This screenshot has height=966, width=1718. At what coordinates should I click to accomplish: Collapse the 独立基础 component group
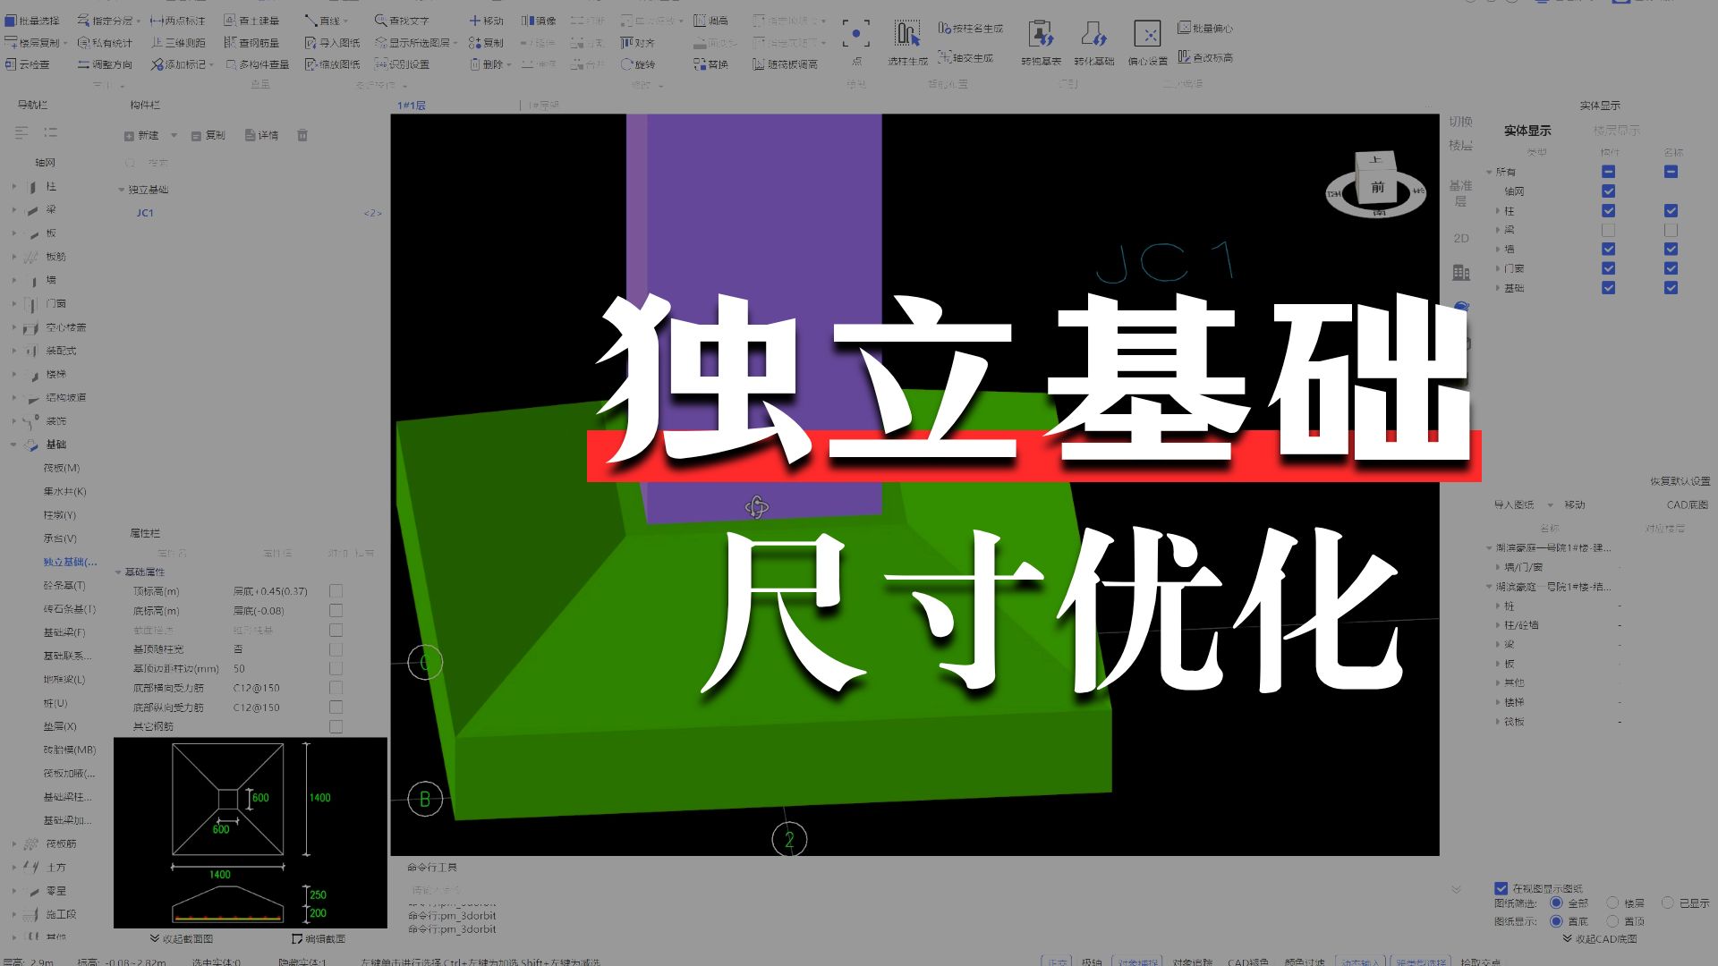pos(121,190)
